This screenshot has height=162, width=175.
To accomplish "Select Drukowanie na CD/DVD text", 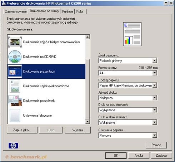I will (40, 57).
